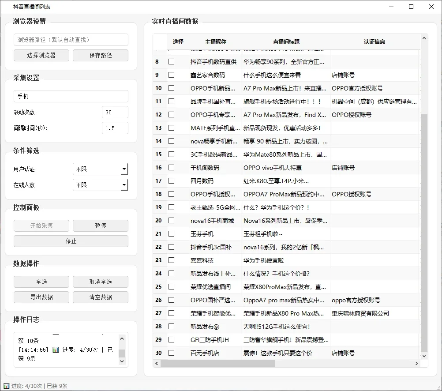
Task: Click the status bar text 进度: 4/30次
Action: pos(27,386)
